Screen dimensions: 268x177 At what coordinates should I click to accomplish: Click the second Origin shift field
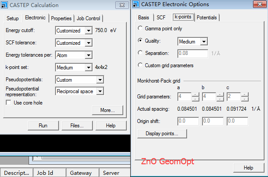(213, 121)
